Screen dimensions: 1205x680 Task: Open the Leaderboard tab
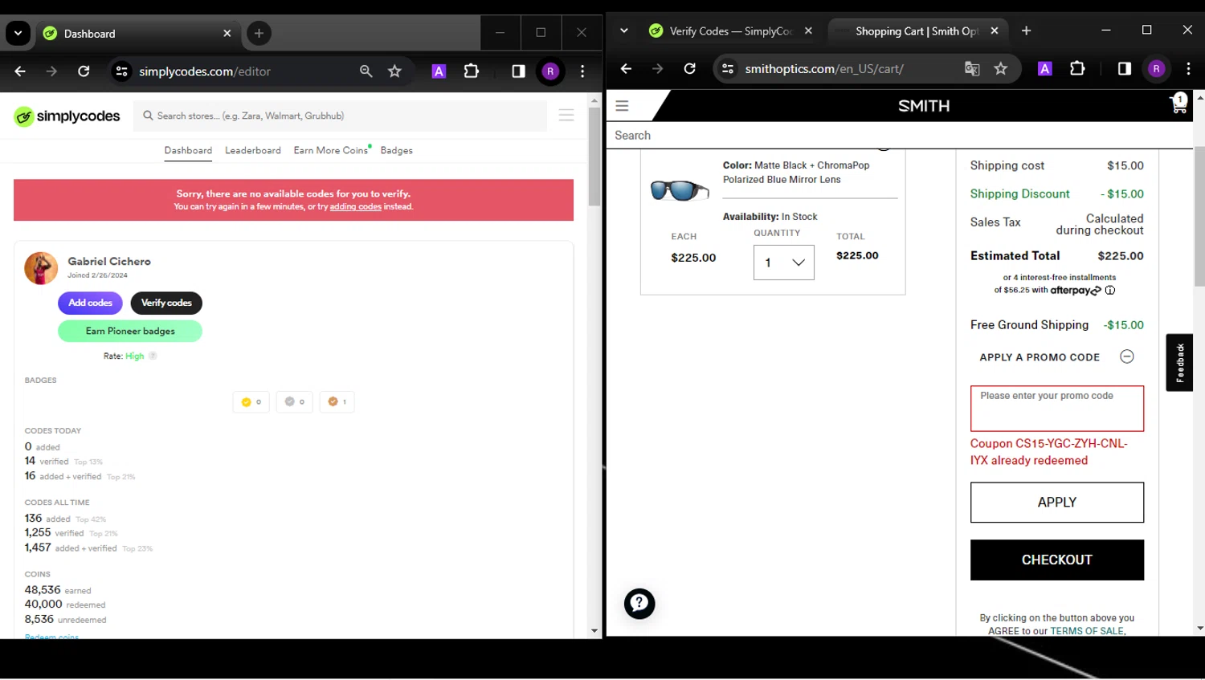tap(253, 150)
